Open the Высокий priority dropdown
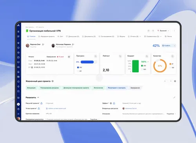Screen dimensions: 196x143 coord(163,31)
